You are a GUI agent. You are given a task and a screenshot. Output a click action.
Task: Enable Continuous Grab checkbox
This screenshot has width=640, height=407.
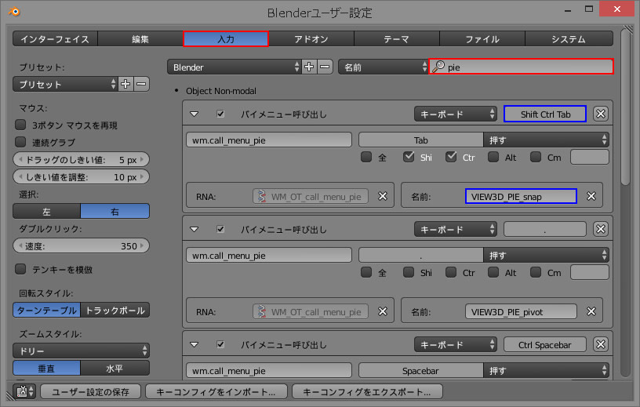(20, 142)
